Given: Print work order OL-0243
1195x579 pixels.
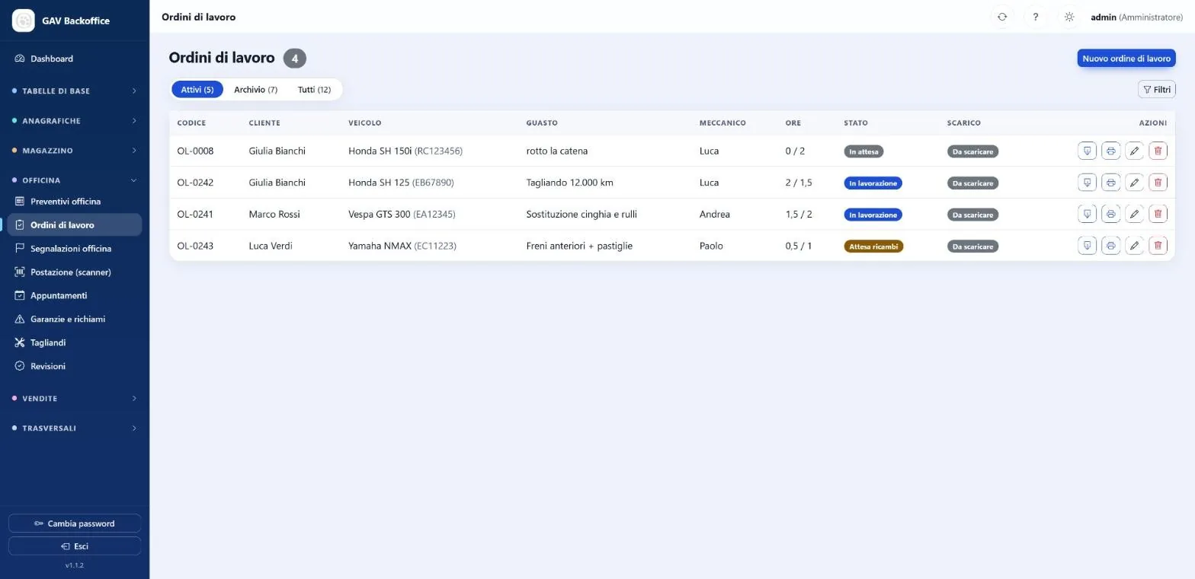Looking at the screenshot, I should click(x=1111, y=246).
